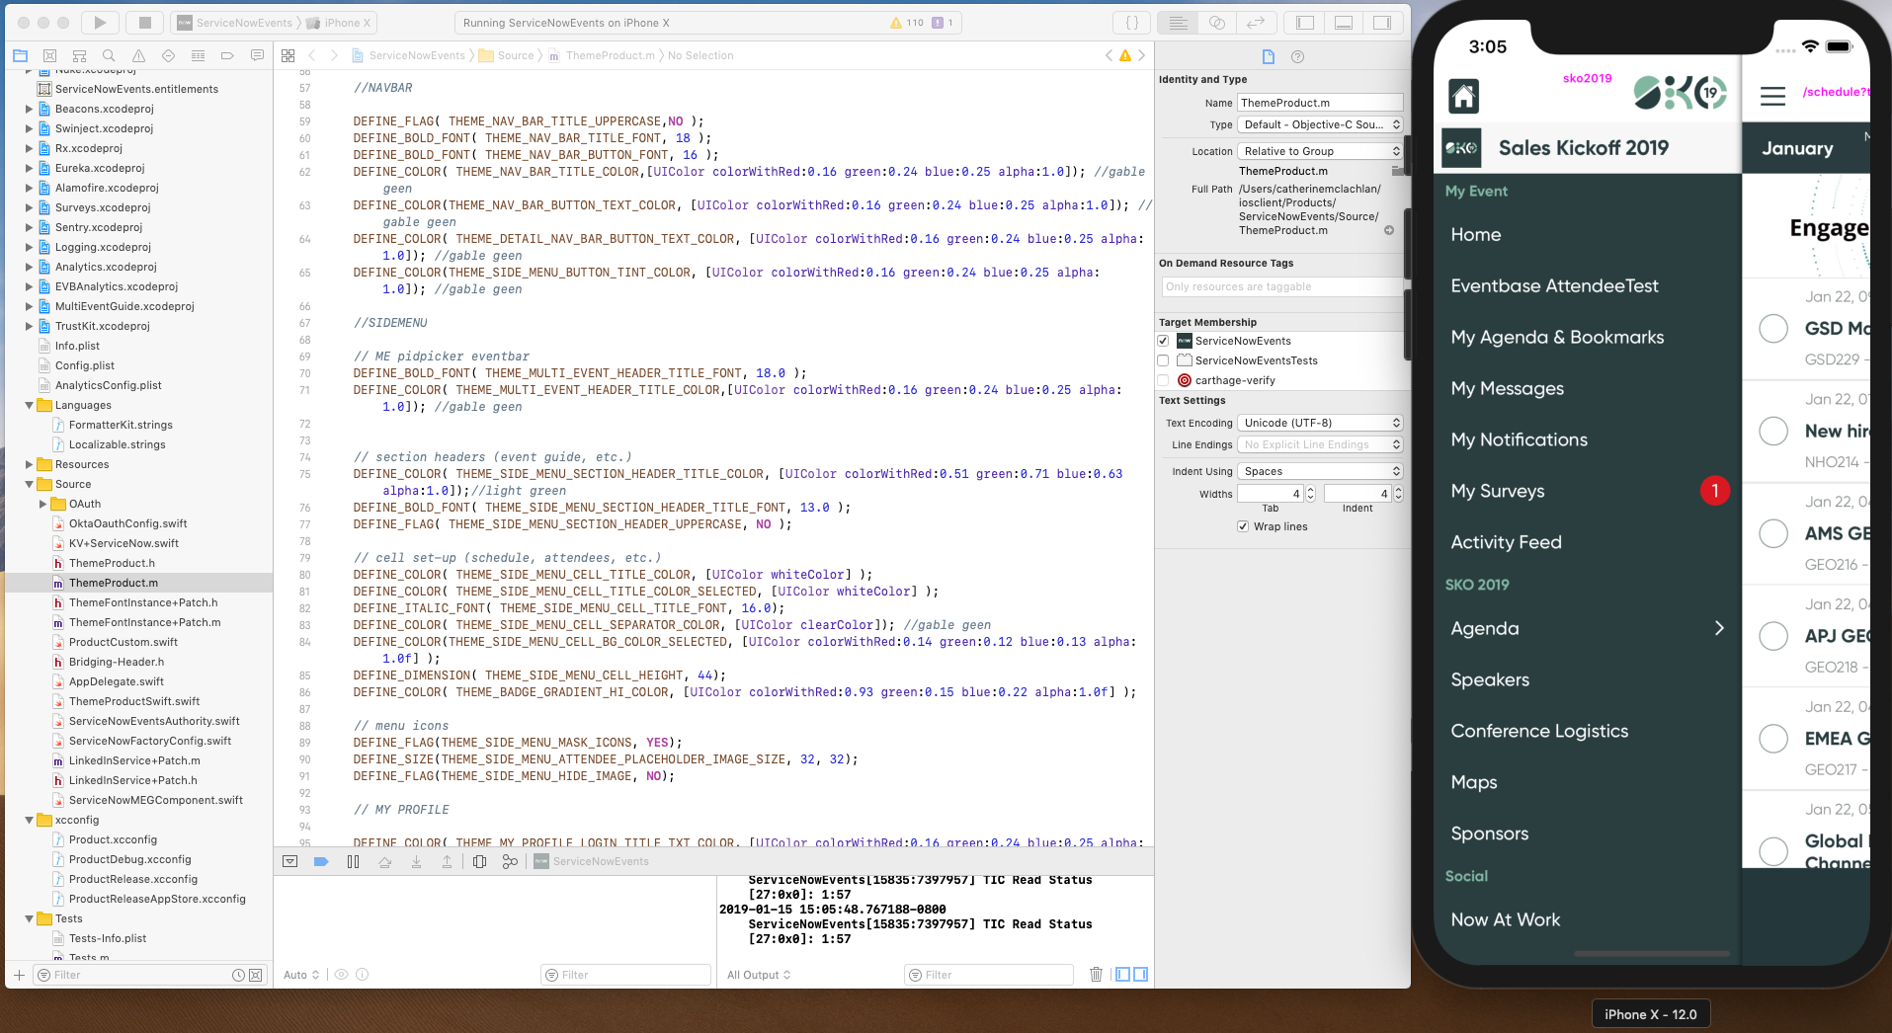The image size is (1892, 1033).
Task: Tap My Messages in the simulator menu
Action: pos(1507,388)
